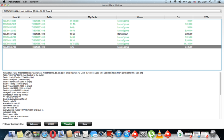Open PokerStars application menu

[14, 2]
